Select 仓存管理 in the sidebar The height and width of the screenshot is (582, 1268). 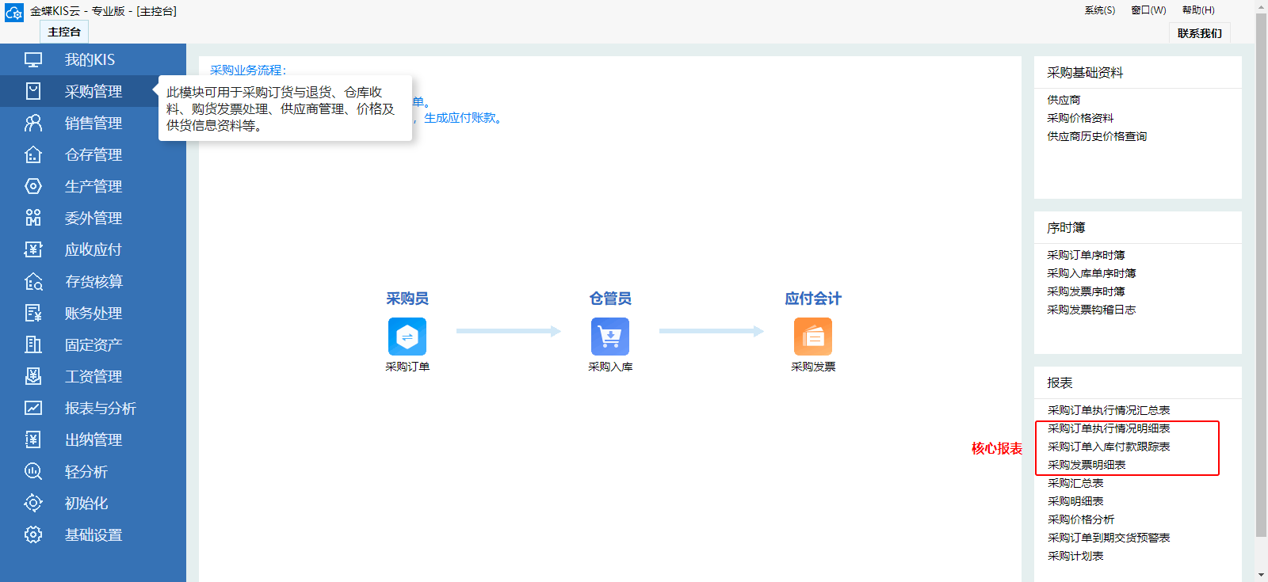point(93,154)
